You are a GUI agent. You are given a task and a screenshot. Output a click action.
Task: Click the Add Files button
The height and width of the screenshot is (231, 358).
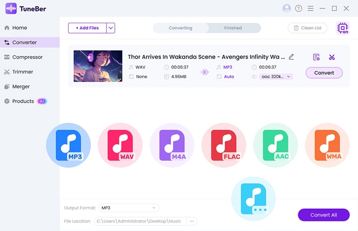click(x=87, y=28)
